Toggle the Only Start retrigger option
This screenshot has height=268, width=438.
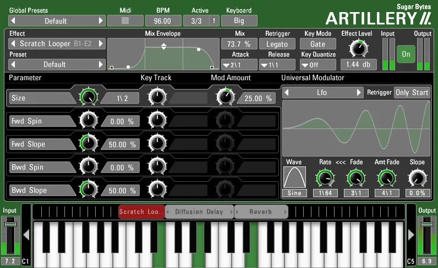412,92
